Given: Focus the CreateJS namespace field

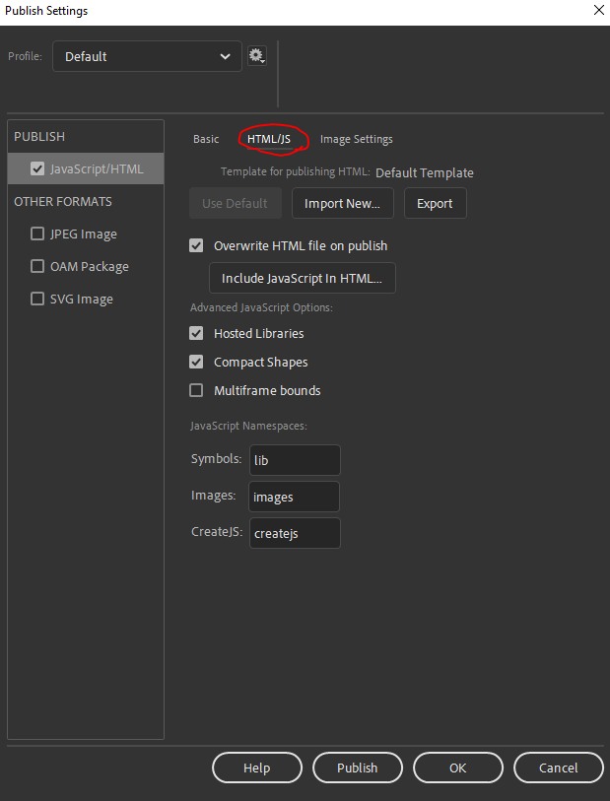Looking at the screenshot, I should [x=295, y=533].
